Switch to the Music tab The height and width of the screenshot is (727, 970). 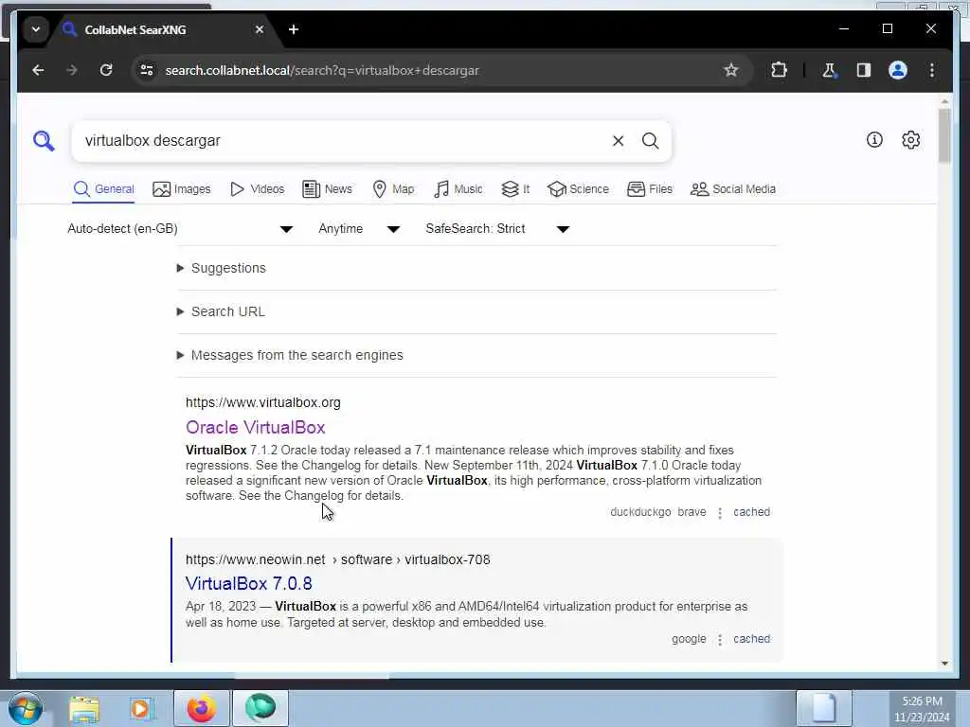tap(458, 189)
